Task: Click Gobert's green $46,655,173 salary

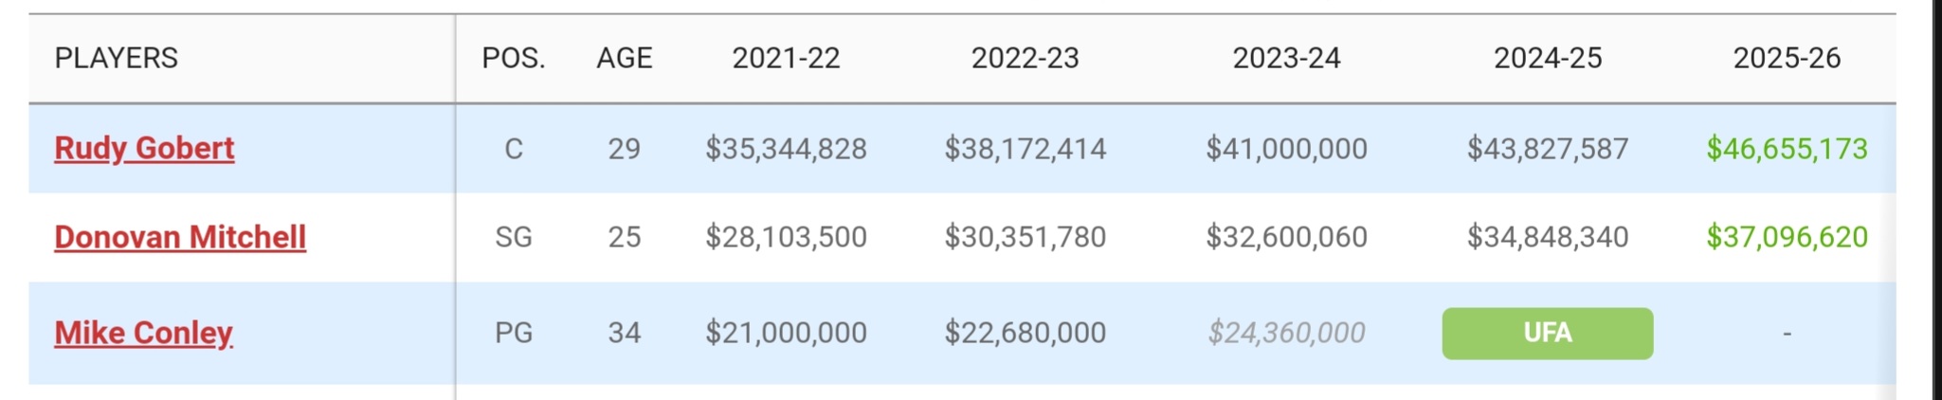Action: [x=1787, y=149]
